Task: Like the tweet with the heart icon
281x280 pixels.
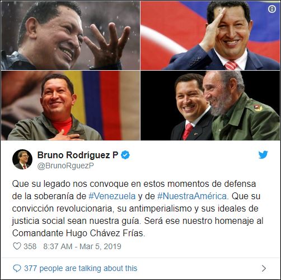Action: click(x=17, y=246)
